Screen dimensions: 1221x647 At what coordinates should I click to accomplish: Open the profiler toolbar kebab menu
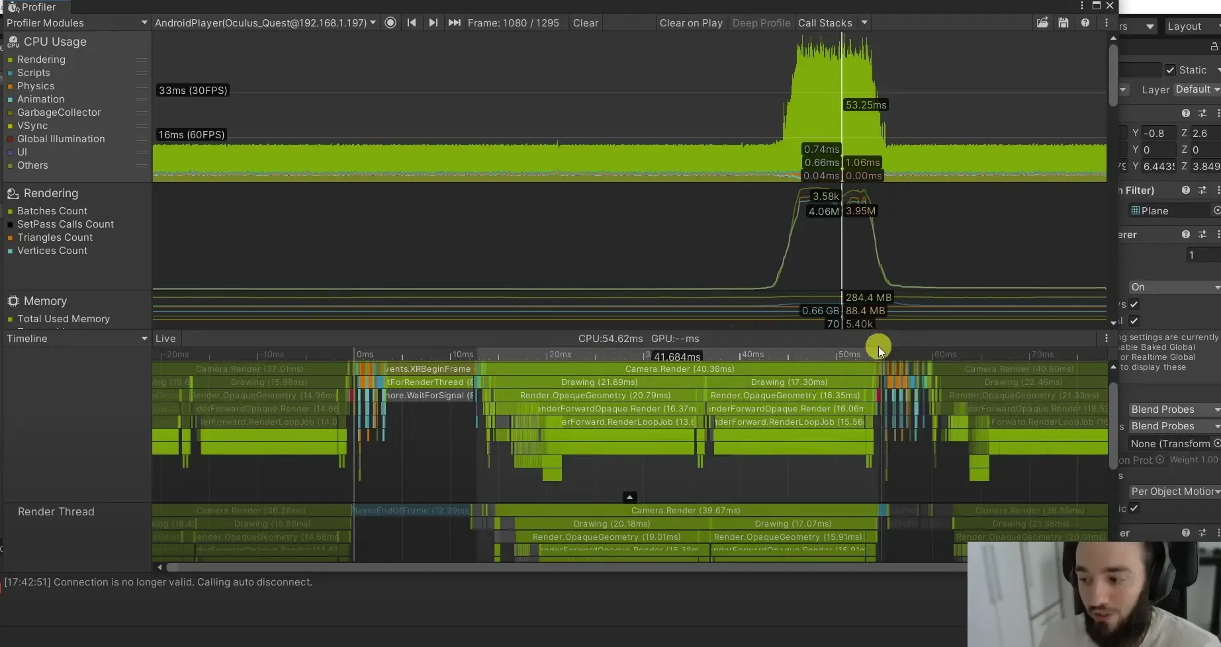click(1107, 22)
